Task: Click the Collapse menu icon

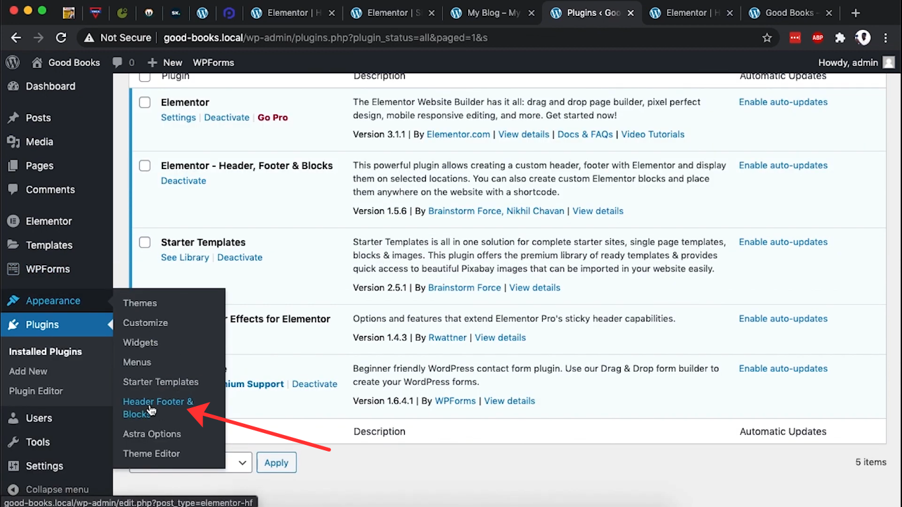Action: tap(13, 489)
